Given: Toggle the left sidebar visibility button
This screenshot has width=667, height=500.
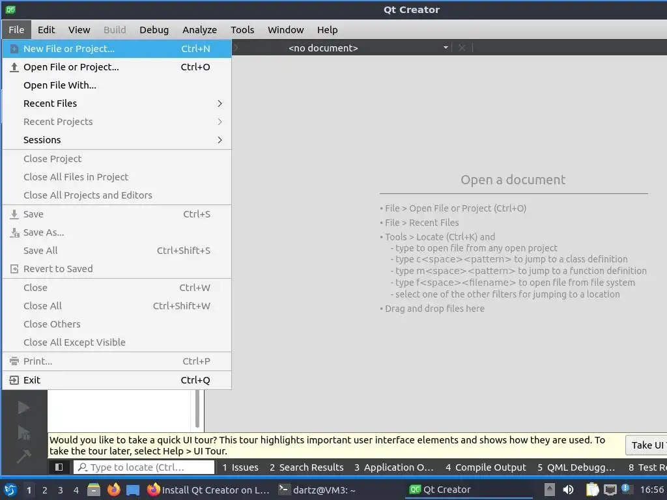Looking at the screenshot, I should click(59, 467).
